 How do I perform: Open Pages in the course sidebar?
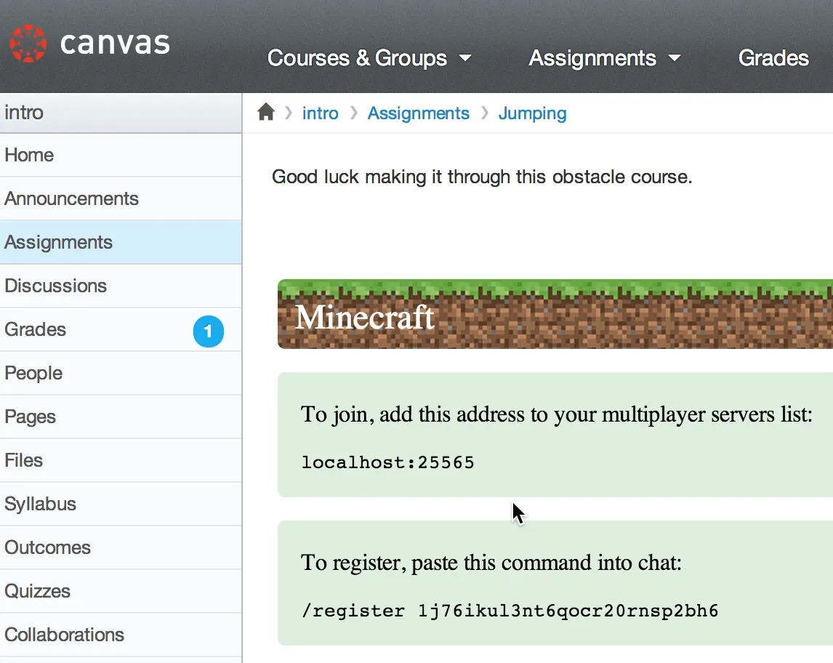click(121, 417)
